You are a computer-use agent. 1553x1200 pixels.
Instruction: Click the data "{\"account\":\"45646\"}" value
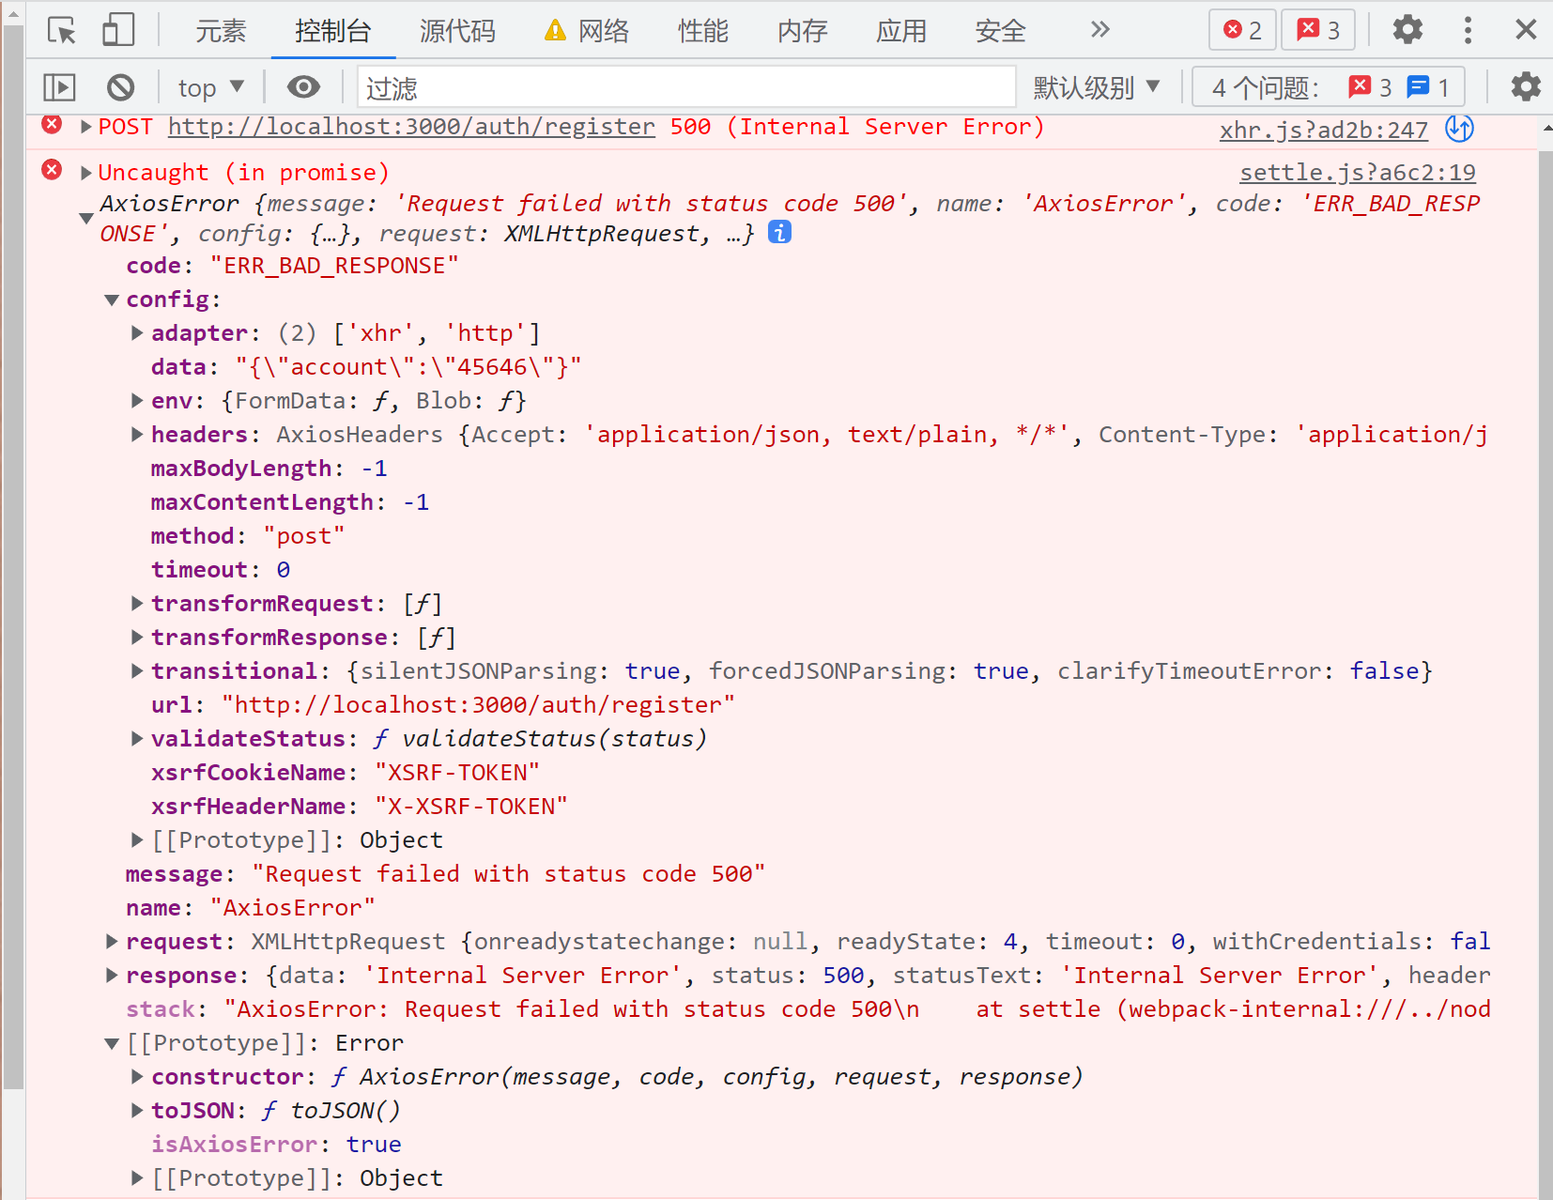[408, 367]
